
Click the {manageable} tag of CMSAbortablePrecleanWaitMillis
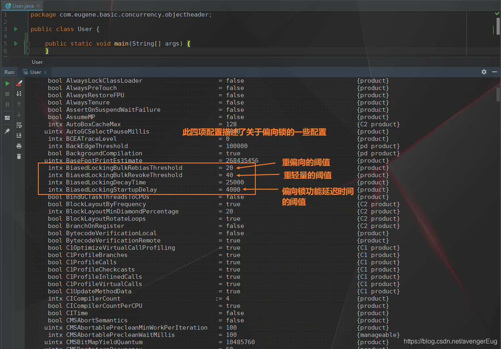pyautogui.click(x=378, y=335)
